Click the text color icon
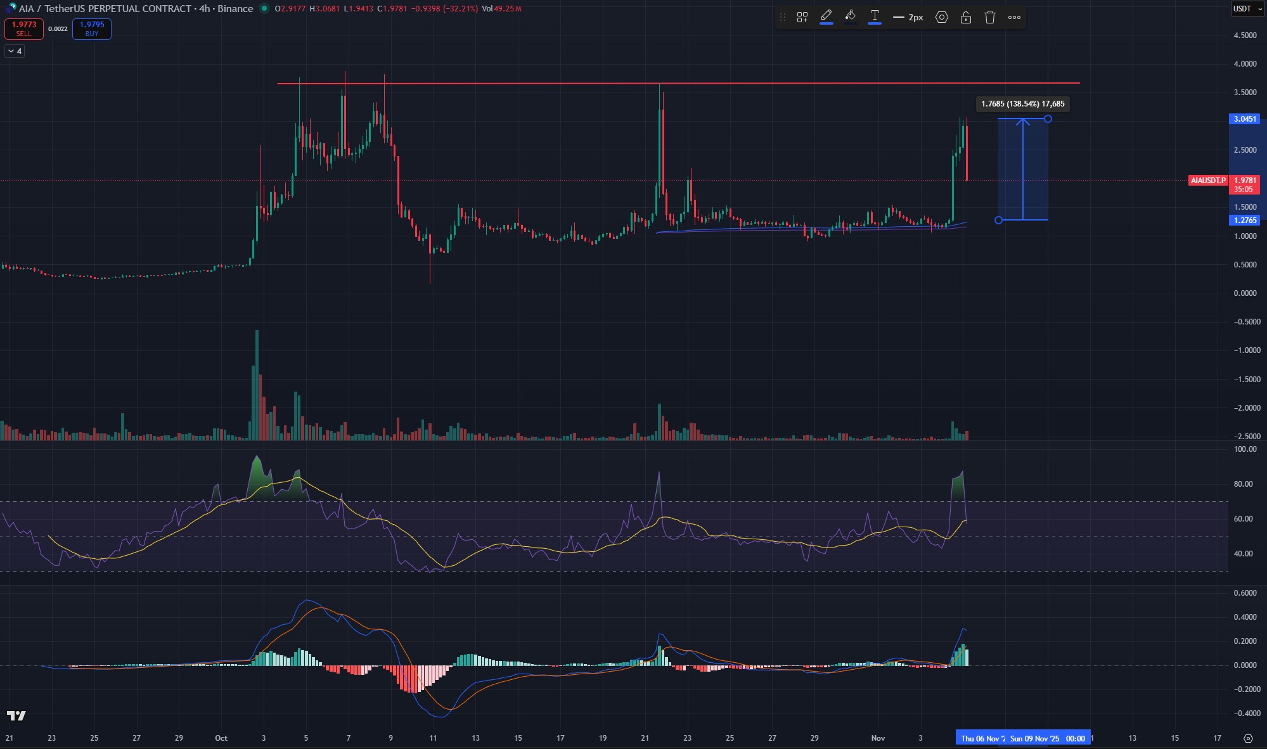 [x=875, y=17]
